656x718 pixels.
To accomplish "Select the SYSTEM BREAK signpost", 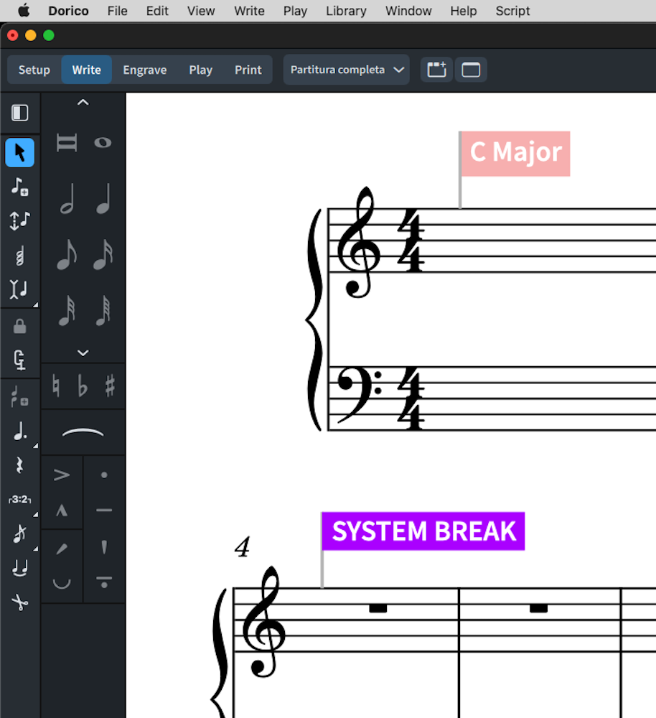I will [x=423, y=531].
